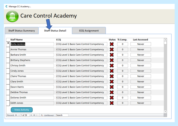Click the Search box in the record bar
This screenshot has width=178, height=126.
point(62,115)
